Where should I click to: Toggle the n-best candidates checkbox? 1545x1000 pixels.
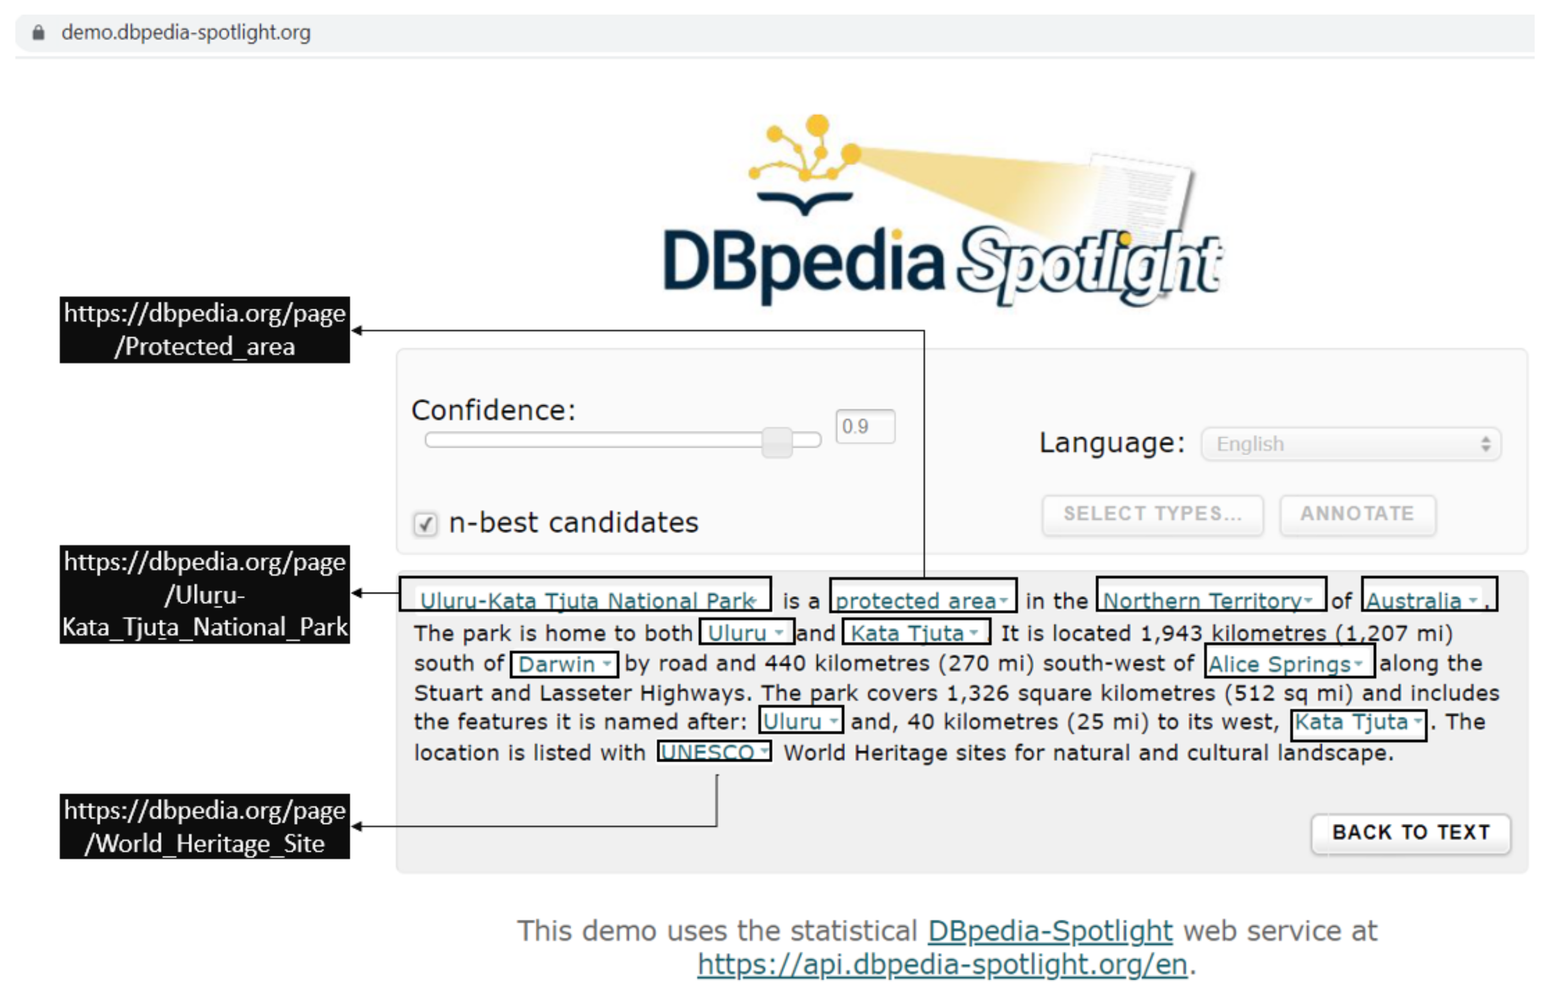[x=425, y=524]
